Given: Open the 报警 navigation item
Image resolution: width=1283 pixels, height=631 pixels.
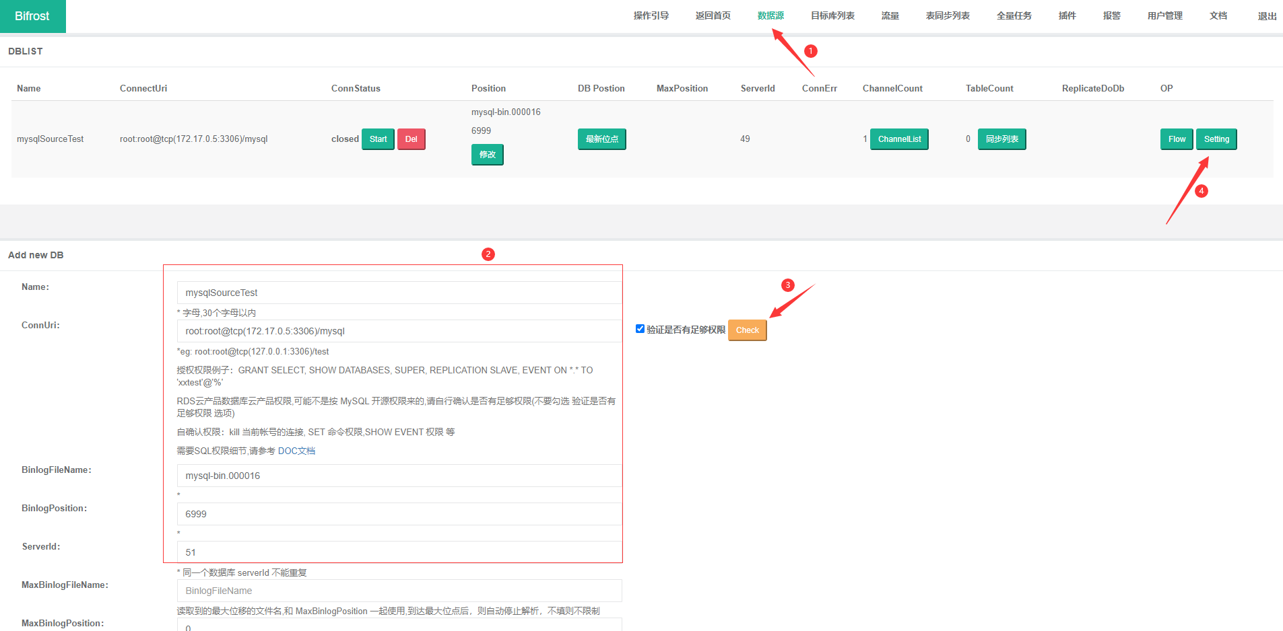Looking at the screenshot, I should click(1111, 15).
